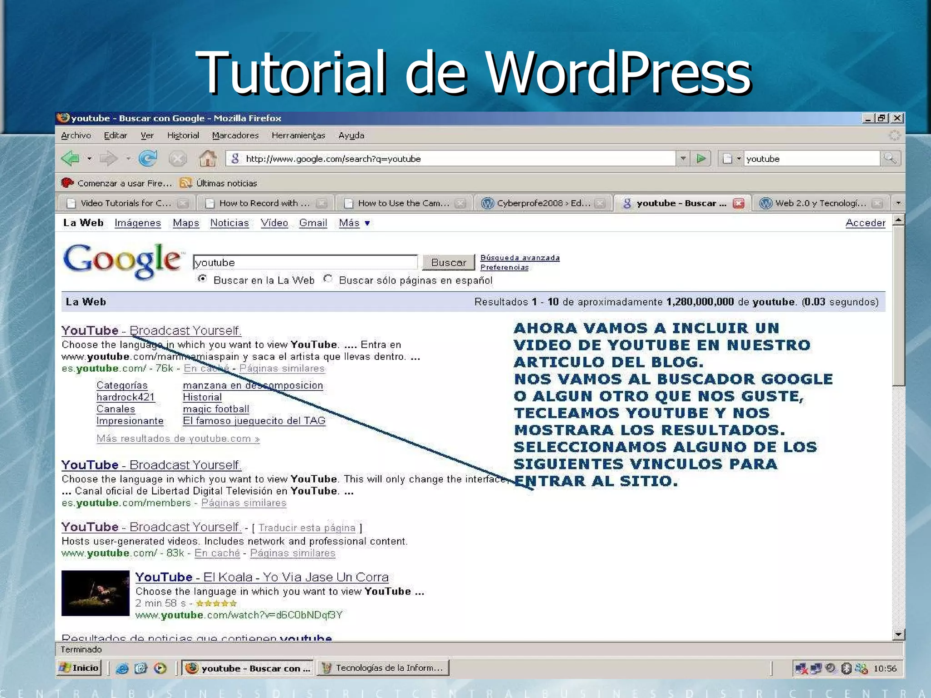Image resolution: width=931 pixels, height=698 pixels.
Task: Click the Windows Inicio start button
Action: click(x=79, y=668)
